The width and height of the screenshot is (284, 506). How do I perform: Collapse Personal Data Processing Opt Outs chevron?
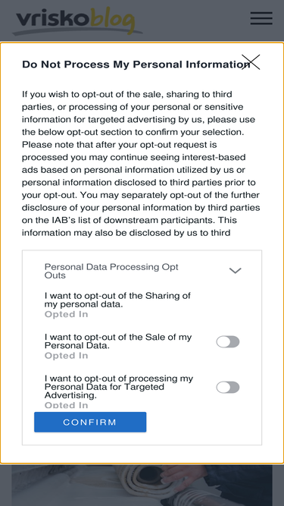click(x=235, y=271)
